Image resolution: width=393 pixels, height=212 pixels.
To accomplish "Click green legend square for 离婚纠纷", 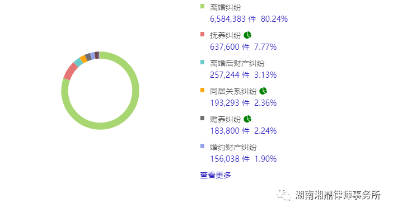I will click(x=202, y=6).
